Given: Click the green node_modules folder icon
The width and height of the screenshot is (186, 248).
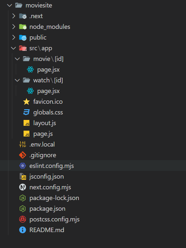Looking at the screenshot, I should [x=23, y=27].
